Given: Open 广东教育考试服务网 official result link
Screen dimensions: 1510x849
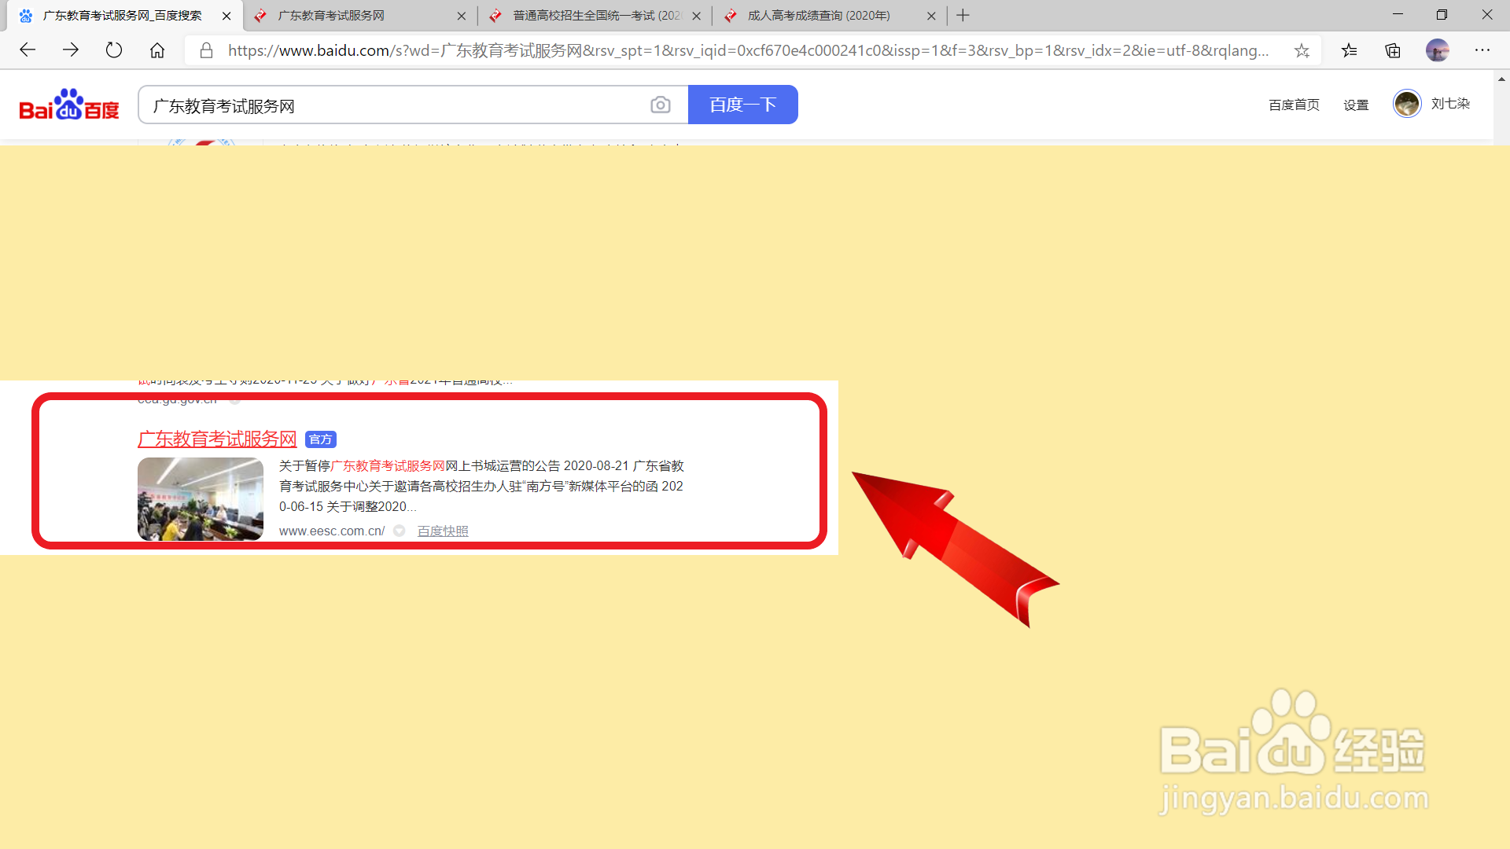Looking at the screenshot, I should [x=217, y=439].
